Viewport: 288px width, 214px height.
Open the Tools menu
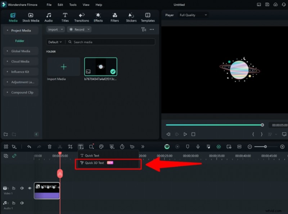tap(73, 5)
